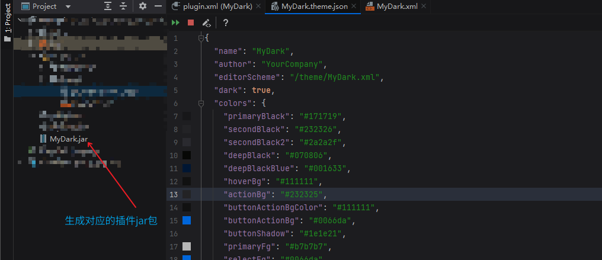
Task: Click the "#070806" color value
Action: point(306,155)
